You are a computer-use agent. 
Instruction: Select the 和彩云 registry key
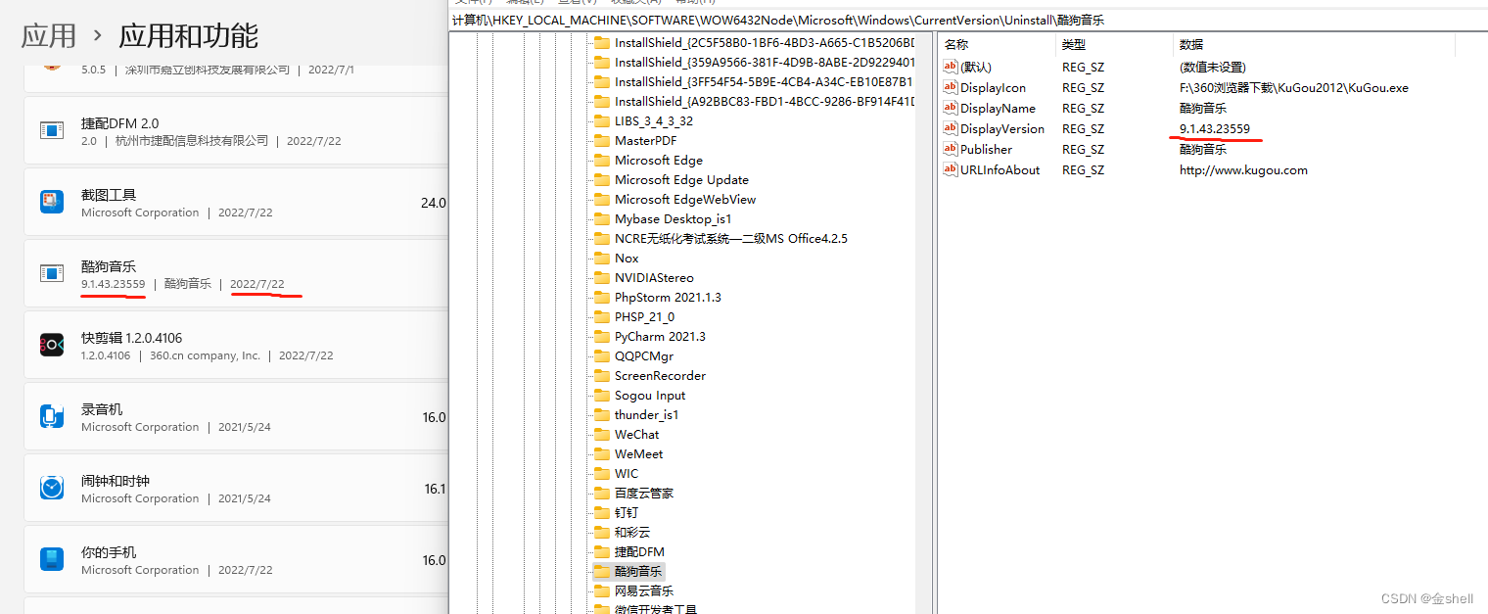click(632, 533)
